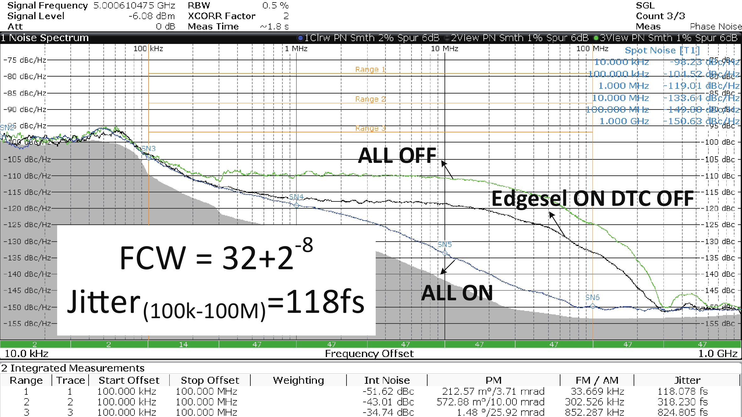Click the blue trace 1 Clrw indicator dot

click(x=300, y=38)
